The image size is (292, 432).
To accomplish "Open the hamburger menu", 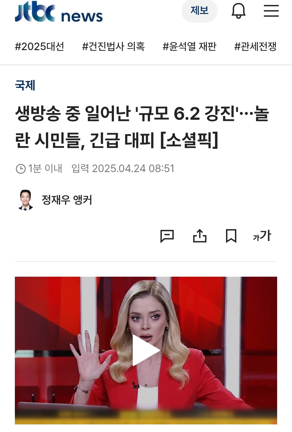I will click(271, 11).
